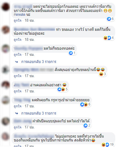Screen dimensions: 123x147
Task: Click the reply arrow icon under the fried food comment
Action: coord(17,62)
